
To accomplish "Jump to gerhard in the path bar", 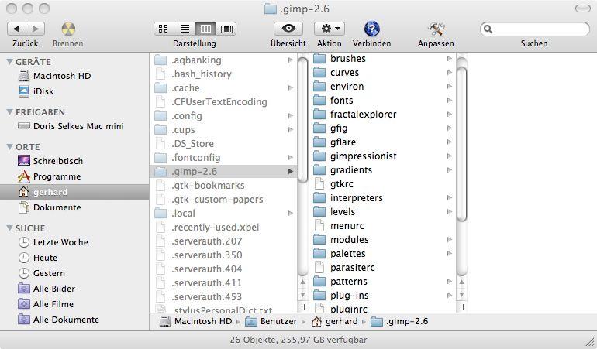I will coord(335,321).
